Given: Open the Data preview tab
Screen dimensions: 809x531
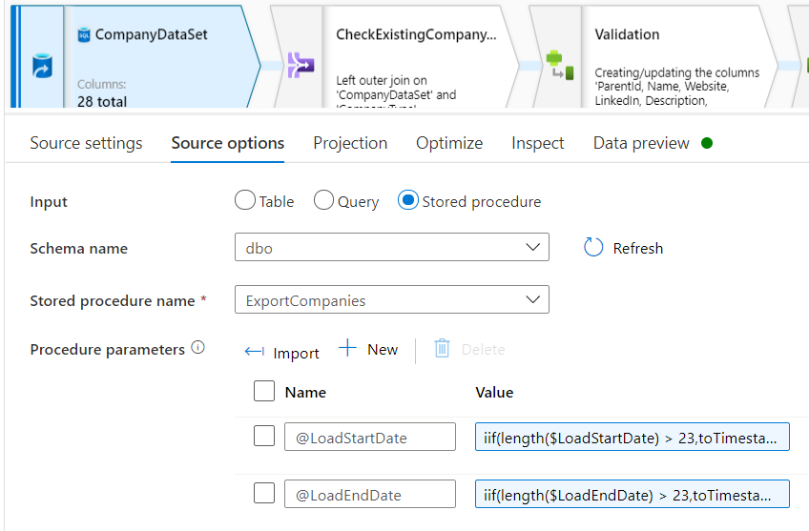Looking at the screenshot, I should 641,143.
